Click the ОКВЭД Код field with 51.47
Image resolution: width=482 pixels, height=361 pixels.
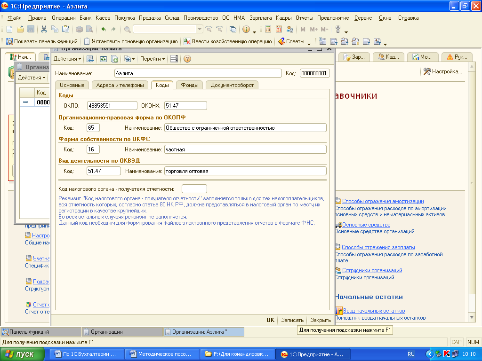pos(104,171)
